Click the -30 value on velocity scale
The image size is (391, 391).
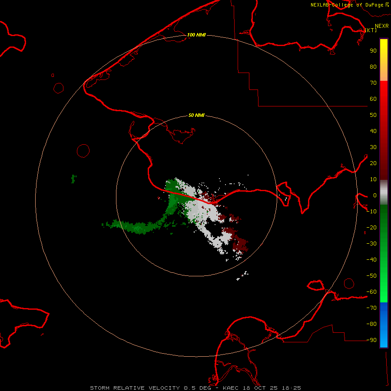371,244
